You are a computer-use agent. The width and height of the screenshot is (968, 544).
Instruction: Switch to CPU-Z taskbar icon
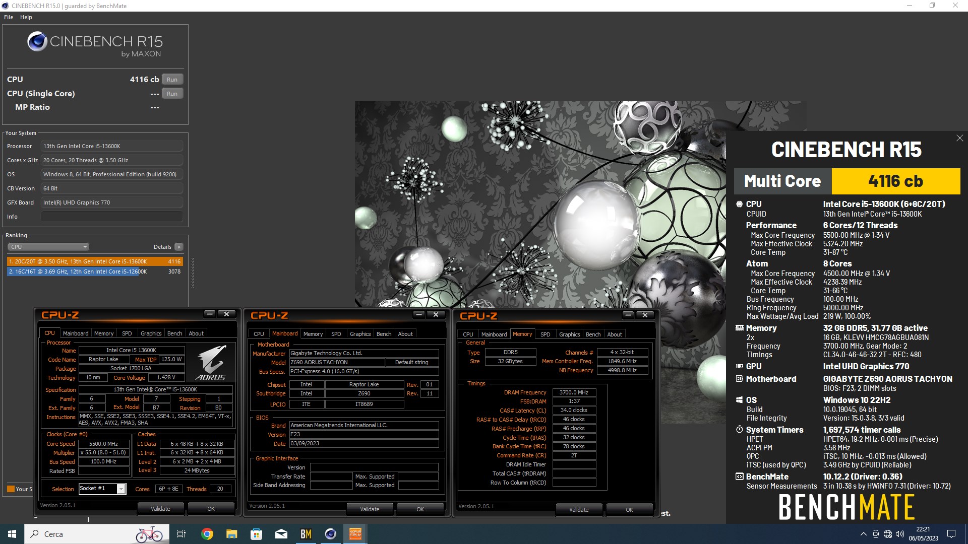tap(355, 534)
